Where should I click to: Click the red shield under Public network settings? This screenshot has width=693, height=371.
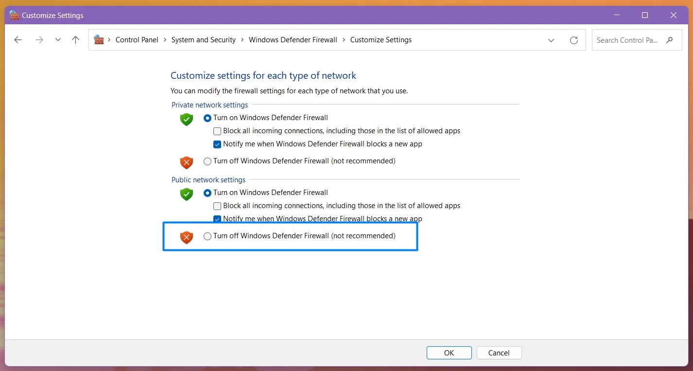coord(187,237)
